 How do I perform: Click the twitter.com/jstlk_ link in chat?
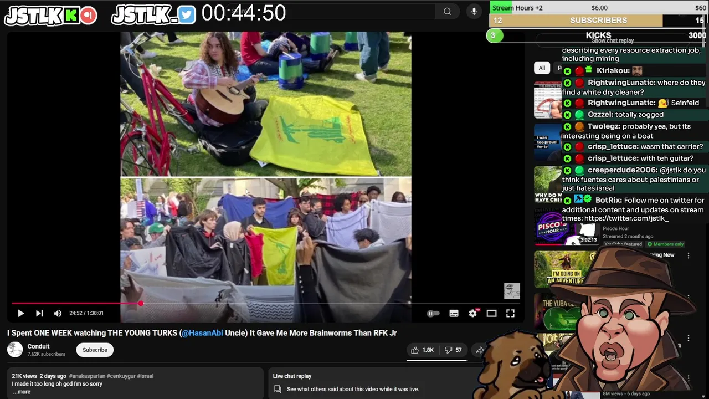(626, 218)
